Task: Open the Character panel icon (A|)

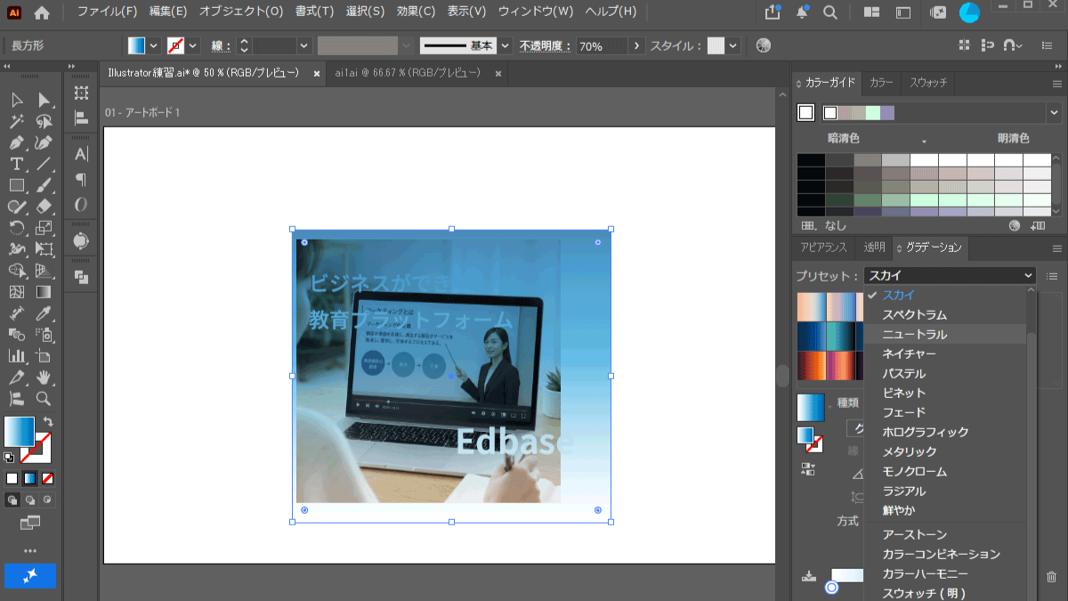Action: [81, 154]
